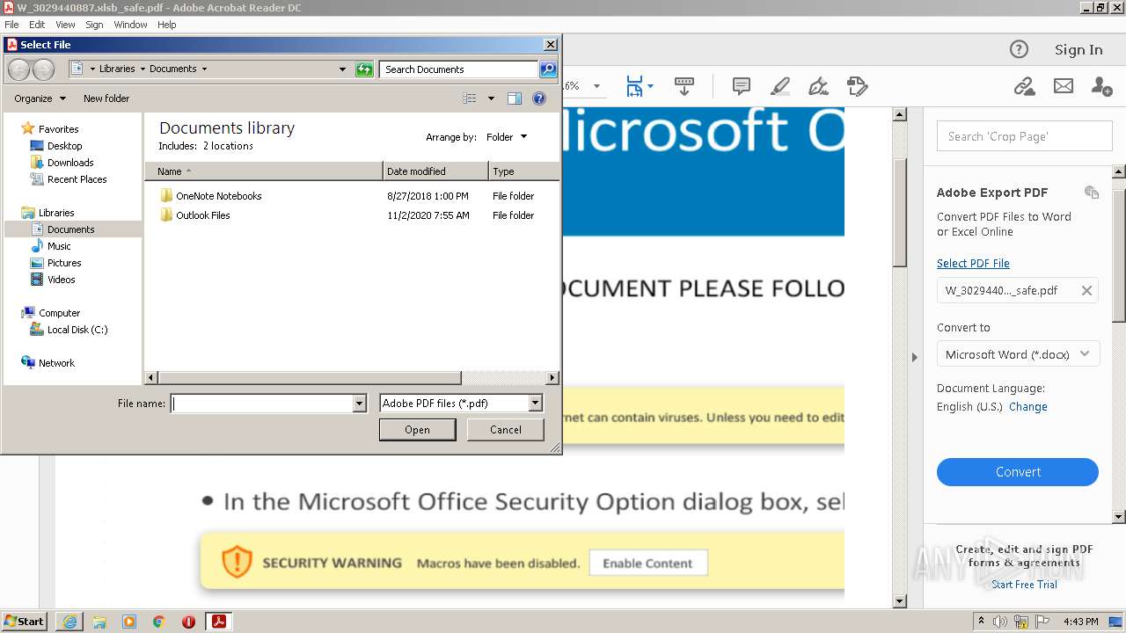The height and width of the screenshot is (633, 1126).
Task: Open the File name combo box dropdown
Action: 359,404
